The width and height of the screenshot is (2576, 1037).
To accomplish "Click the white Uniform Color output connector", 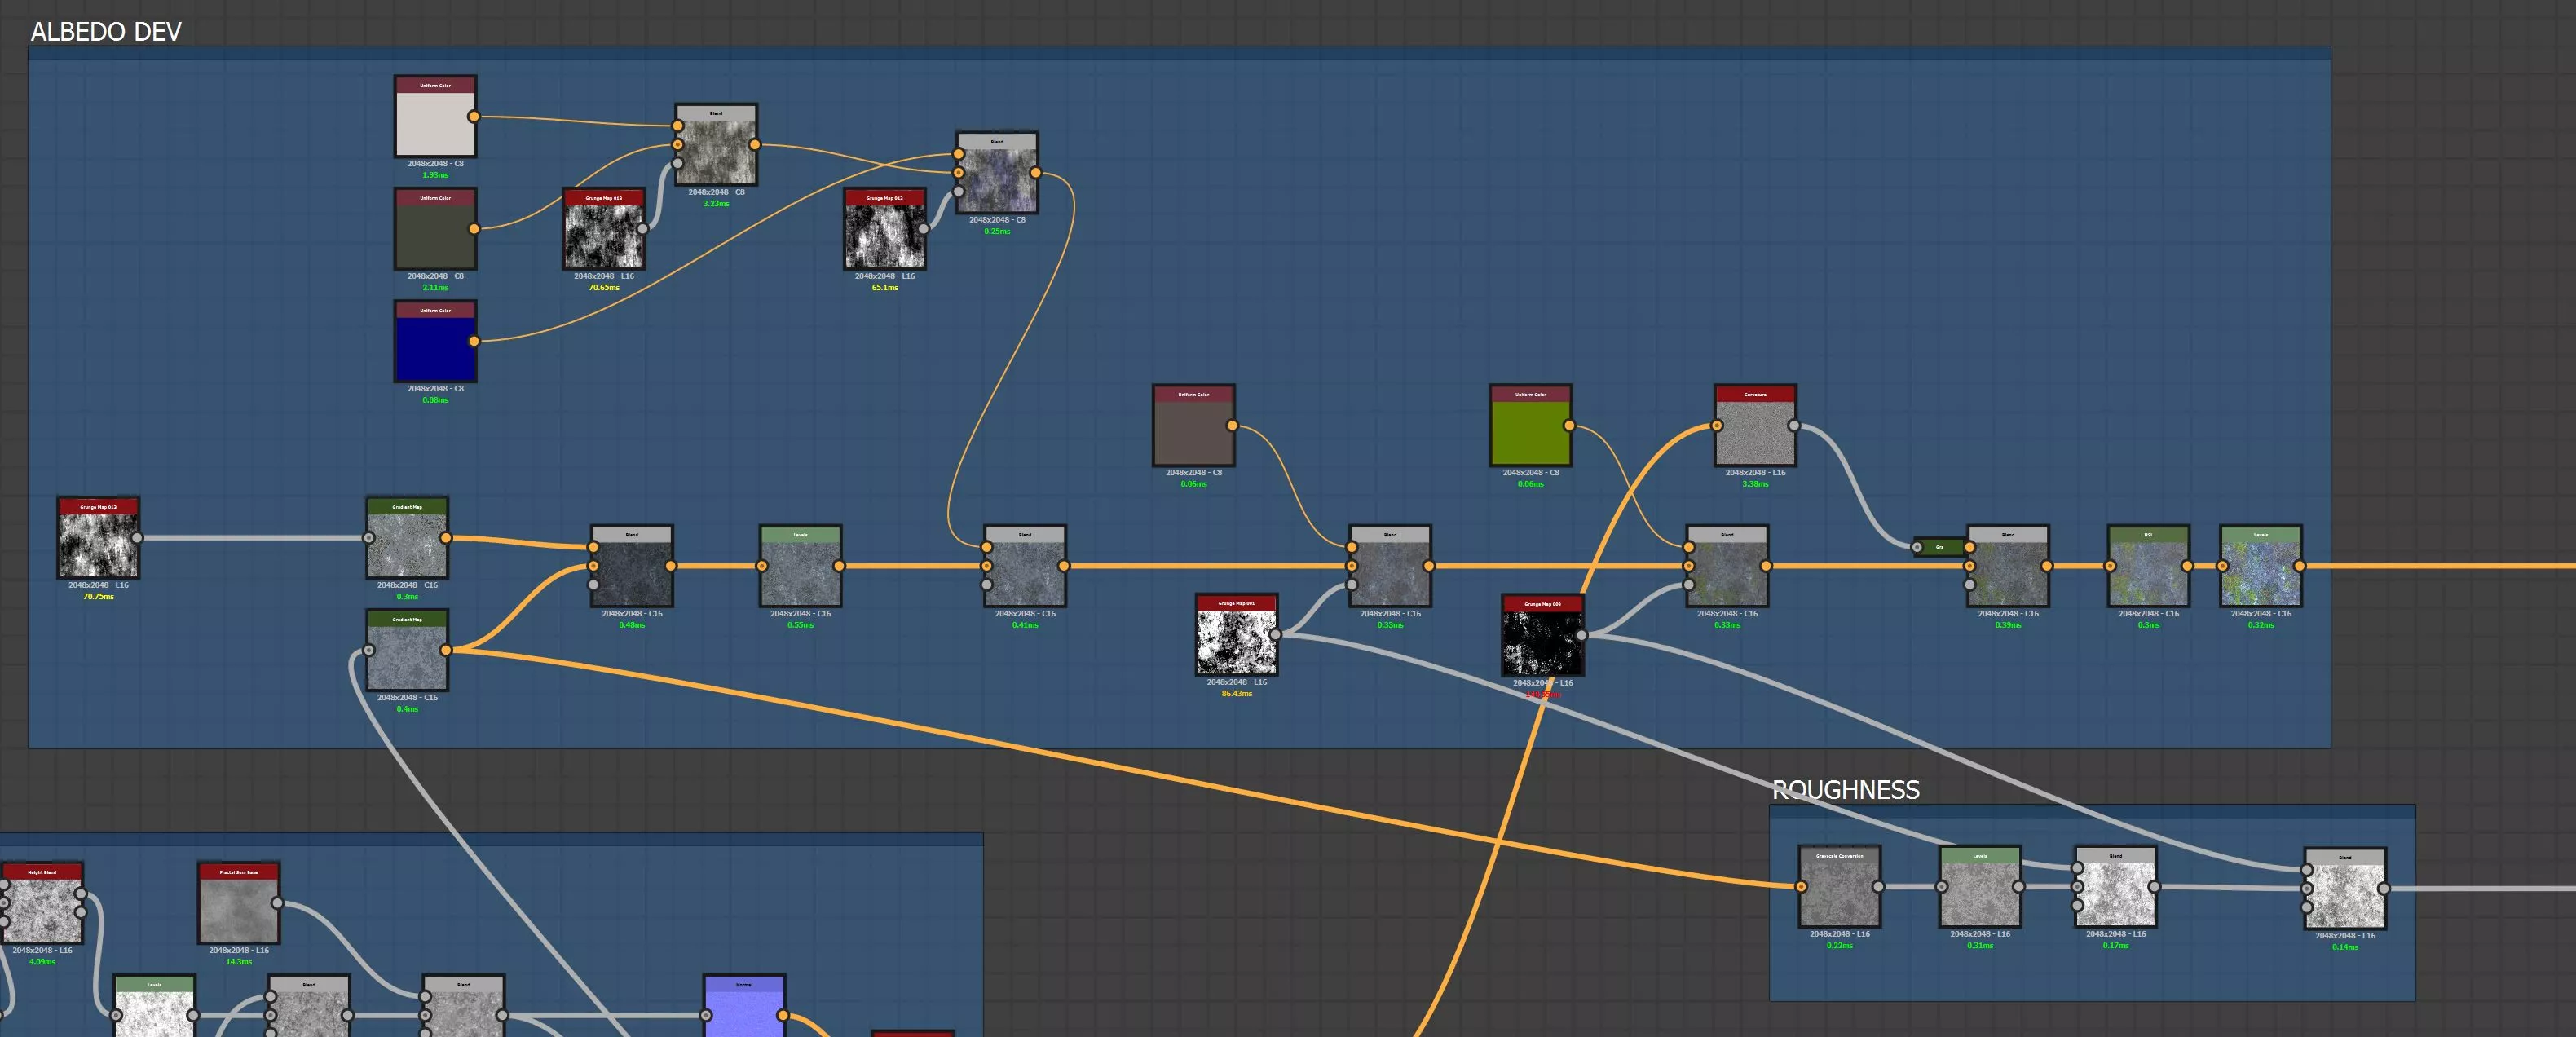I will pyautogui.click(x=474, y=117).
